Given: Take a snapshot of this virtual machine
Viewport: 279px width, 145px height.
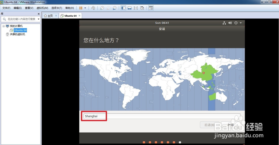Looking at the screenshot, I should click(x=102, y=8).
